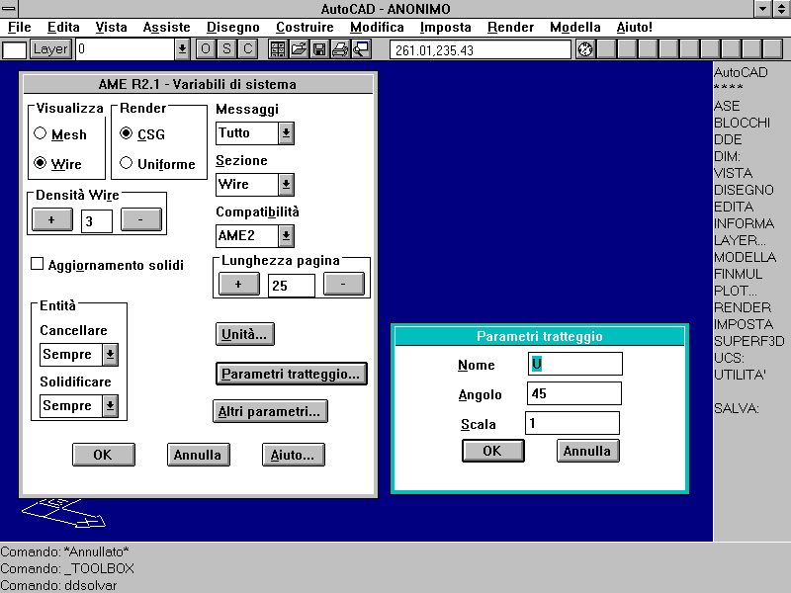Click the current color swatch box
791x593 pixels.
pos(14,50)
